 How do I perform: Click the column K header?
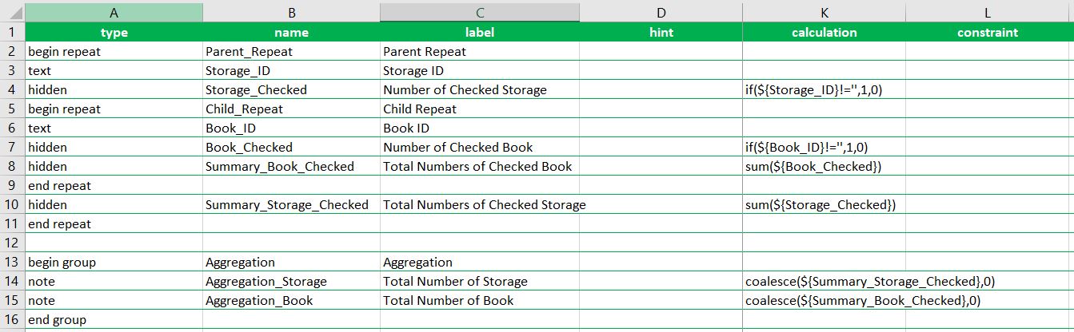[x=824, y=12]
